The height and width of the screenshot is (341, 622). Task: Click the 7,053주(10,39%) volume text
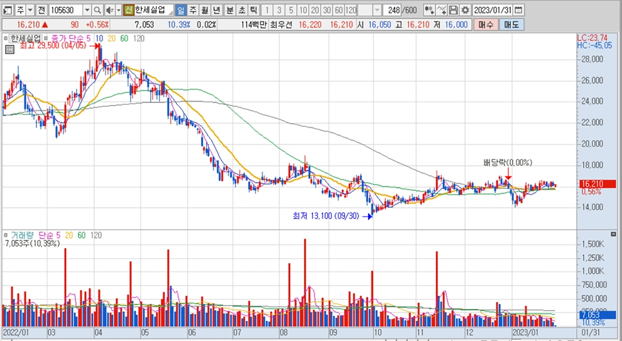click(32, 244)
